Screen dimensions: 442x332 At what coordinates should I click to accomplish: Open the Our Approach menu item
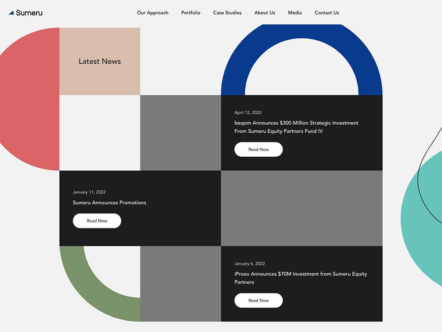[x=152, y=13]
